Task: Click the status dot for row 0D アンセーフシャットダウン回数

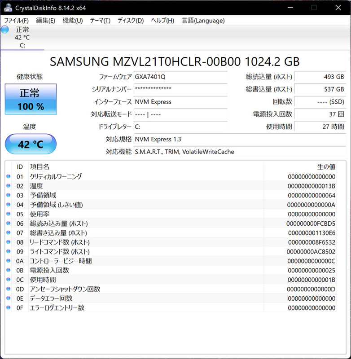Action: click(9, 289)
